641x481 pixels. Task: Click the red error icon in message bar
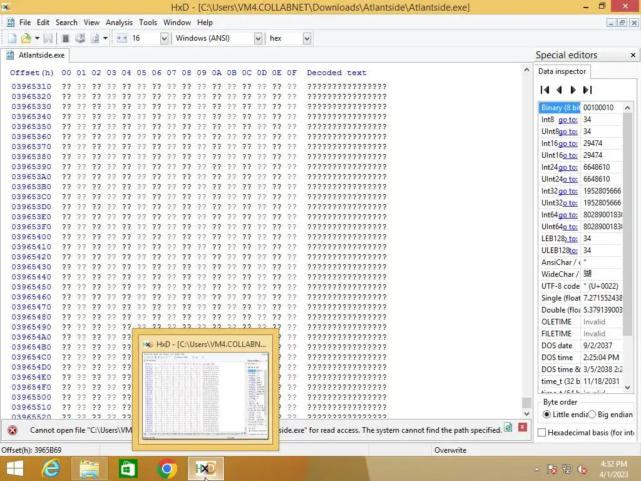point(13,430)
